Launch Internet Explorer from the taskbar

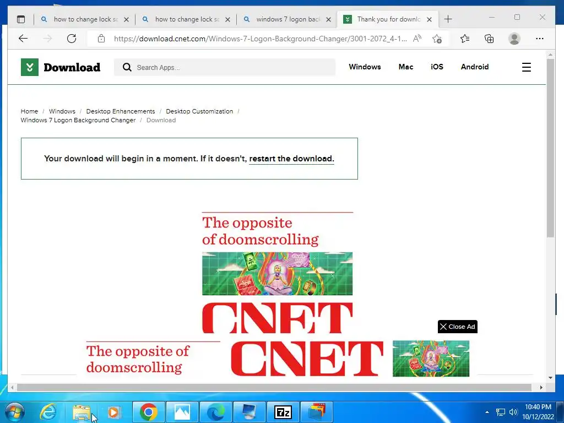pos(48,412)
